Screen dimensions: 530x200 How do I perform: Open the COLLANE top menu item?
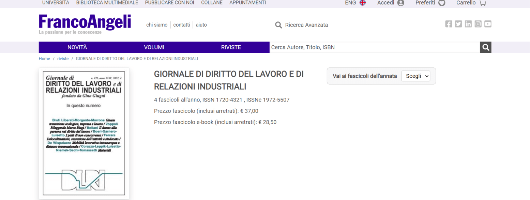[x=212, y=3]
